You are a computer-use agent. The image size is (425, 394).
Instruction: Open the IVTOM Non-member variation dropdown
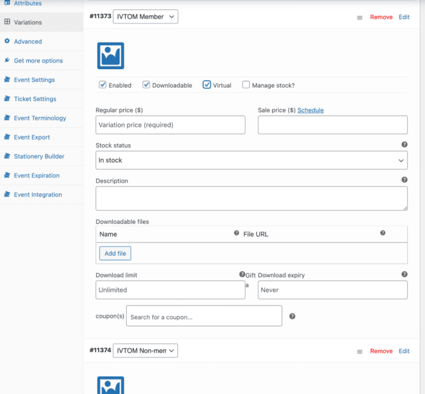[145, 351]
